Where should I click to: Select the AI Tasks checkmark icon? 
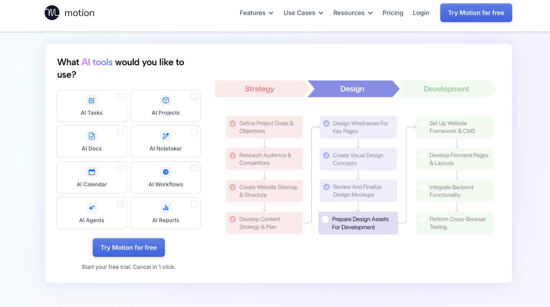click(x=92, y=100)
